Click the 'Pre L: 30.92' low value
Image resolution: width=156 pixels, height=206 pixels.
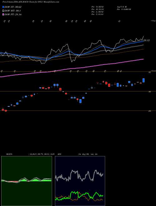click(98, 12)
